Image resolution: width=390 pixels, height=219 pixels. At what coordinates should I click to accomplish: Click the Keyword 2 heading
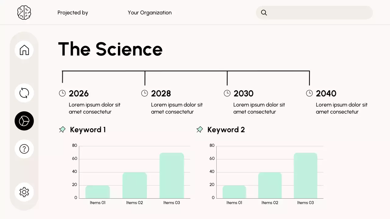[226, 130]
